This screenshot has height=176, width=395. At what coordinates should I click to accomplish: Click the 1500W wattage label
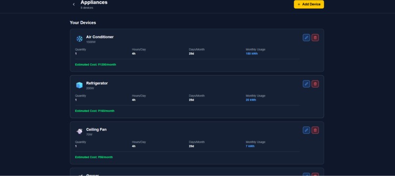pyautogui.click(x=91, y=42)
